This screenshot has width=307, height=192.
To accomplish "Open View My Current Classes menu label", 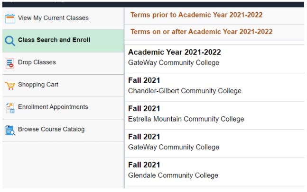I will [53, 18].
